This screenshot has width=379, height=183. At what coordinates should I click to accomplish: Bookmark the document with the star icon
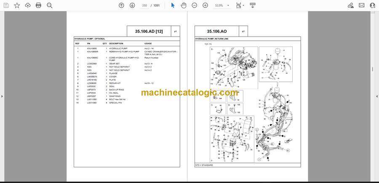pos(17,5)
